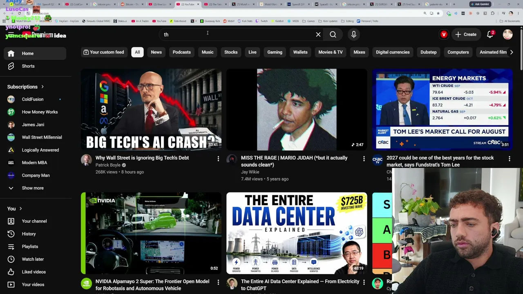523x294 pixels.
Task: Open options menu for AI Data Center video
Action: 364,282
